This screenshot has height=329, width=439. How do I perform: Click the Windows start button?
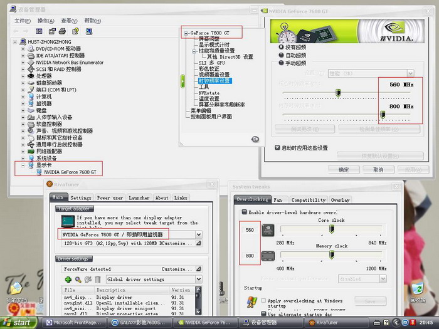18,323
